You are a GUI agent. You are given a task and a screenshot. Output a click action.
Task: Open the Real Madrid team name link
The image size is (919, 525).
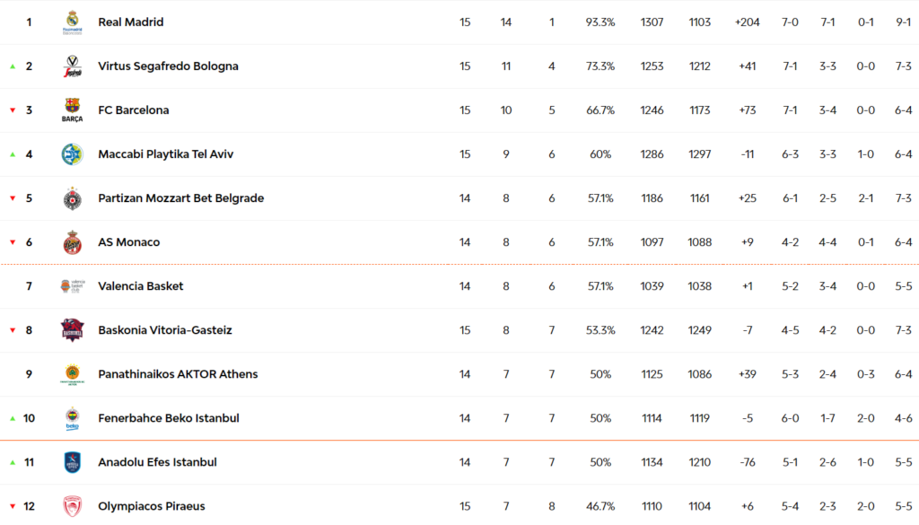tap(130, 22)
